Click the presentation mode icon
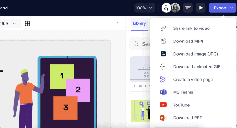This screenshot has width=237, height=128. point(188,8)
